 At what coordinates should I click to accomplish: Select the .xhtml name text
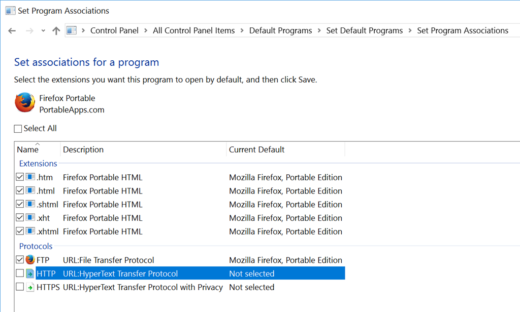pyautogui.click(x=47, y=231)
